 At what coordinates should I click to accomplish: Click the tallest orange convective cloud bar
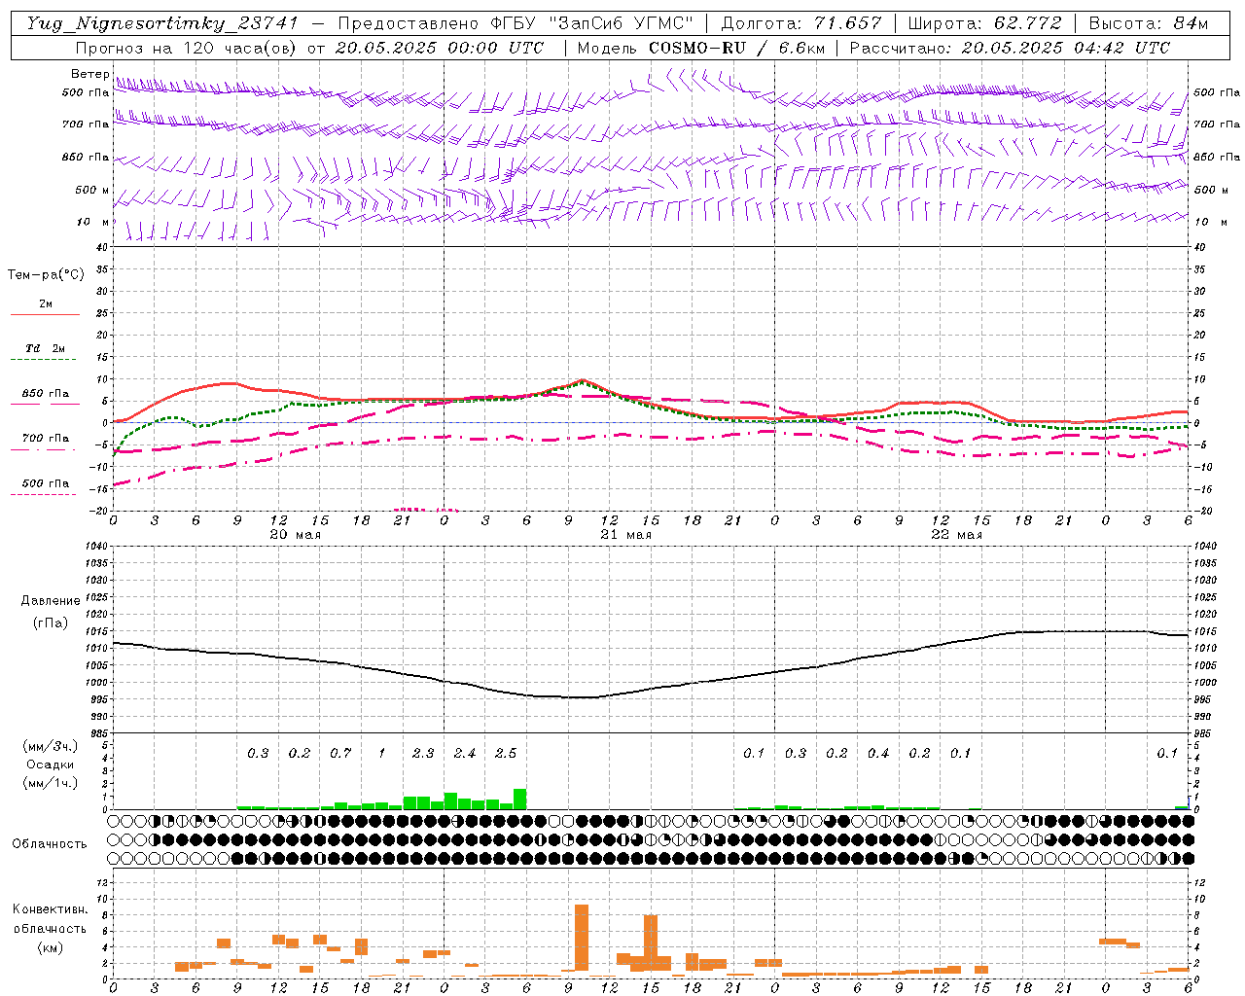[x=582, y=938]
